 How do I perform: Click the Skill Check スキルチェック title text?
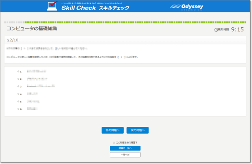94,8
